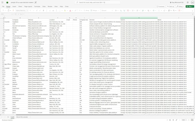Select the Leads sheet tab
This screenshot has width=195, height=121.
click(12, 117)
